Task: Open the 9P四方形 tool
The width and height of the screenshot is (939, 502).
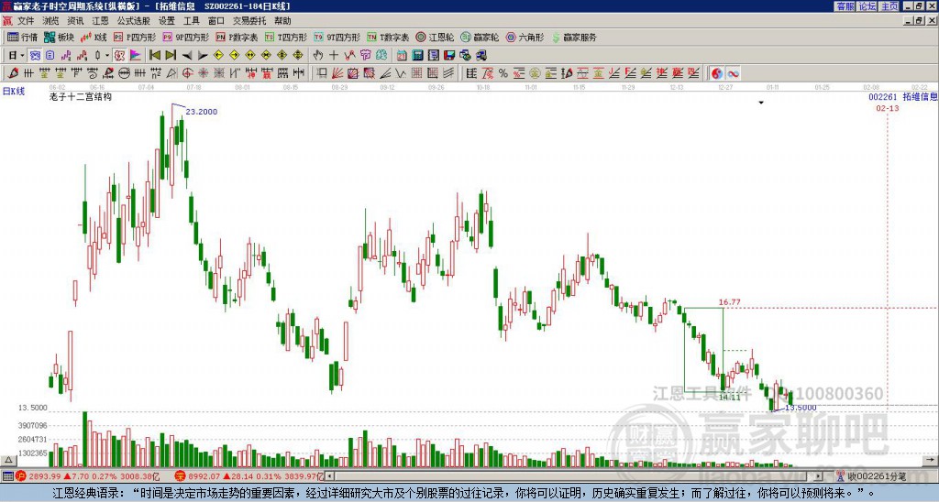Action: [186, 37]
